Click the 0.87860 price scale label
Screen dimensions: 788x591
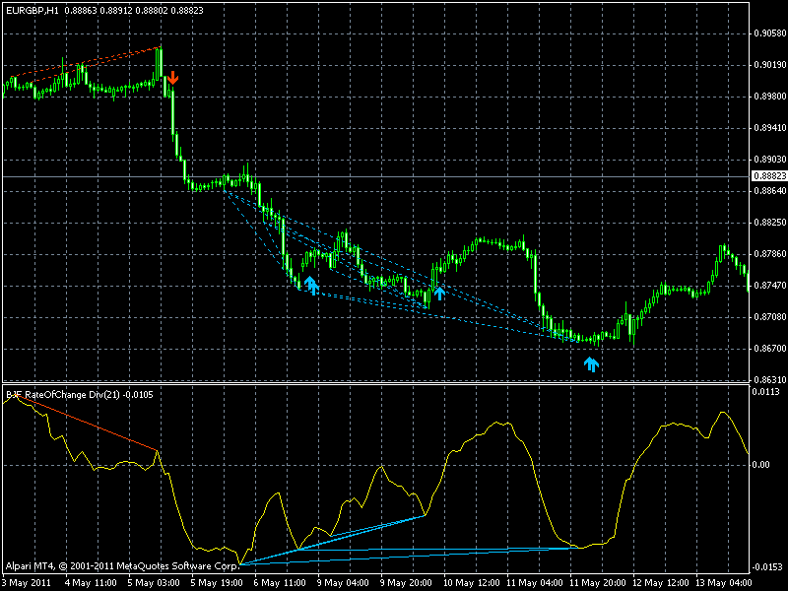coord(770,254)
